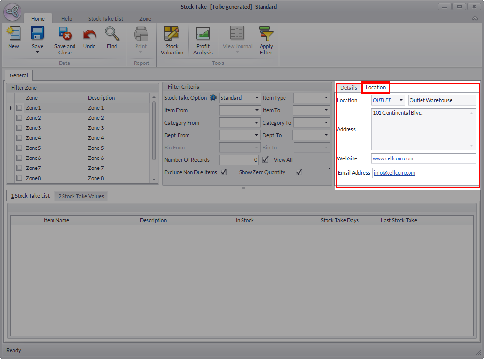The image size is (484, 359).
Task: Click the Undo arrow icon
Action: [89, 34]
